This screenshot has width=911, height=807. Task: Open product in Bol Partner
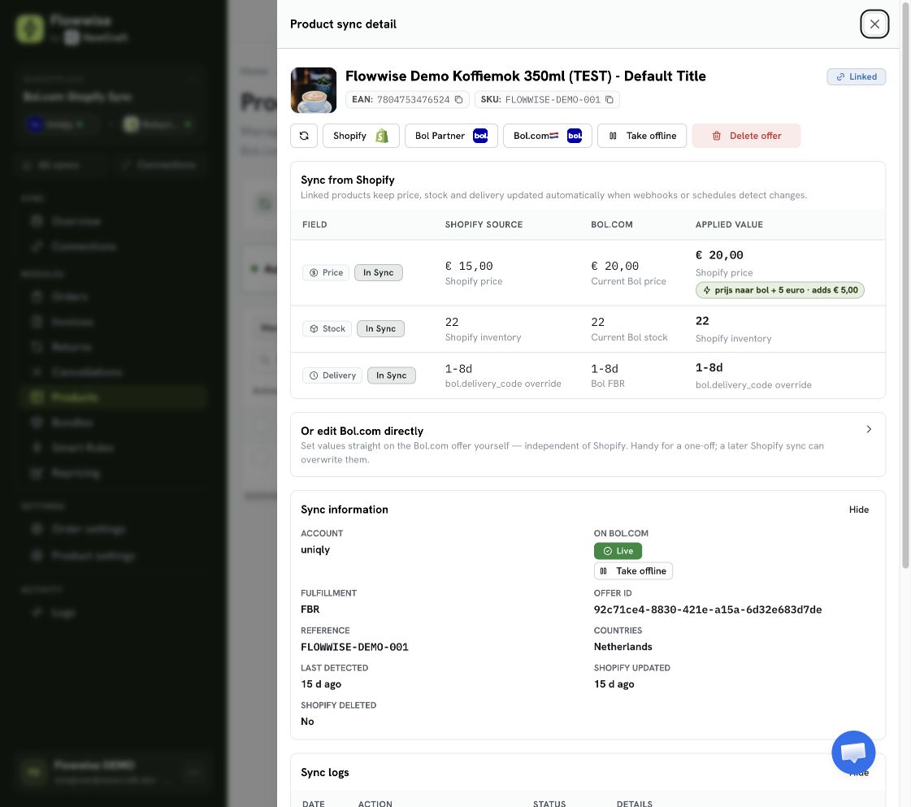point(451,136)
